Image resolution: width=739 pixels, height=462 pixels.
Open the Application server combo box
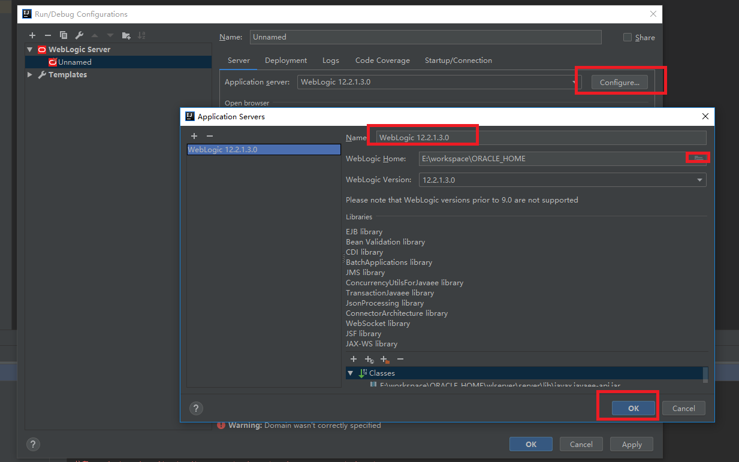439,82
